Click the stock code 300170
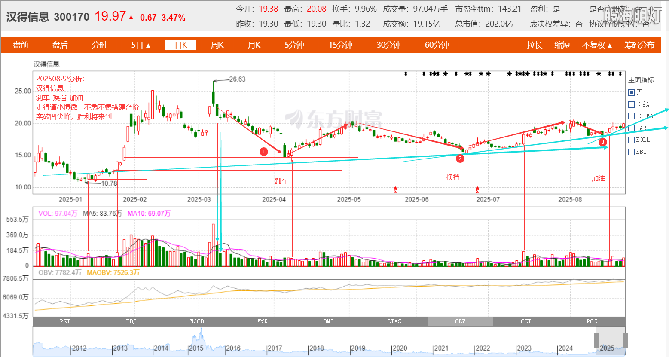669x357 pixels. tap(72, 17)
